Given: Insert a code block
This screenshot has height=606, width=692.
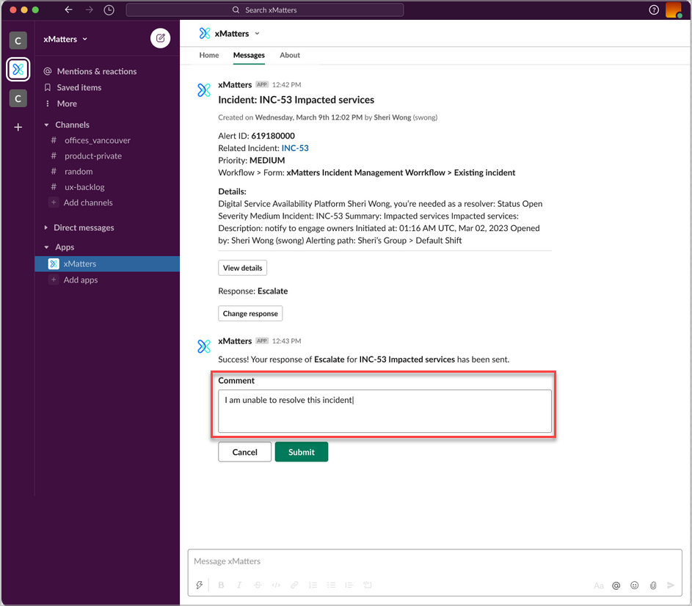Looking at the screenshot, I should pos(367,585).
